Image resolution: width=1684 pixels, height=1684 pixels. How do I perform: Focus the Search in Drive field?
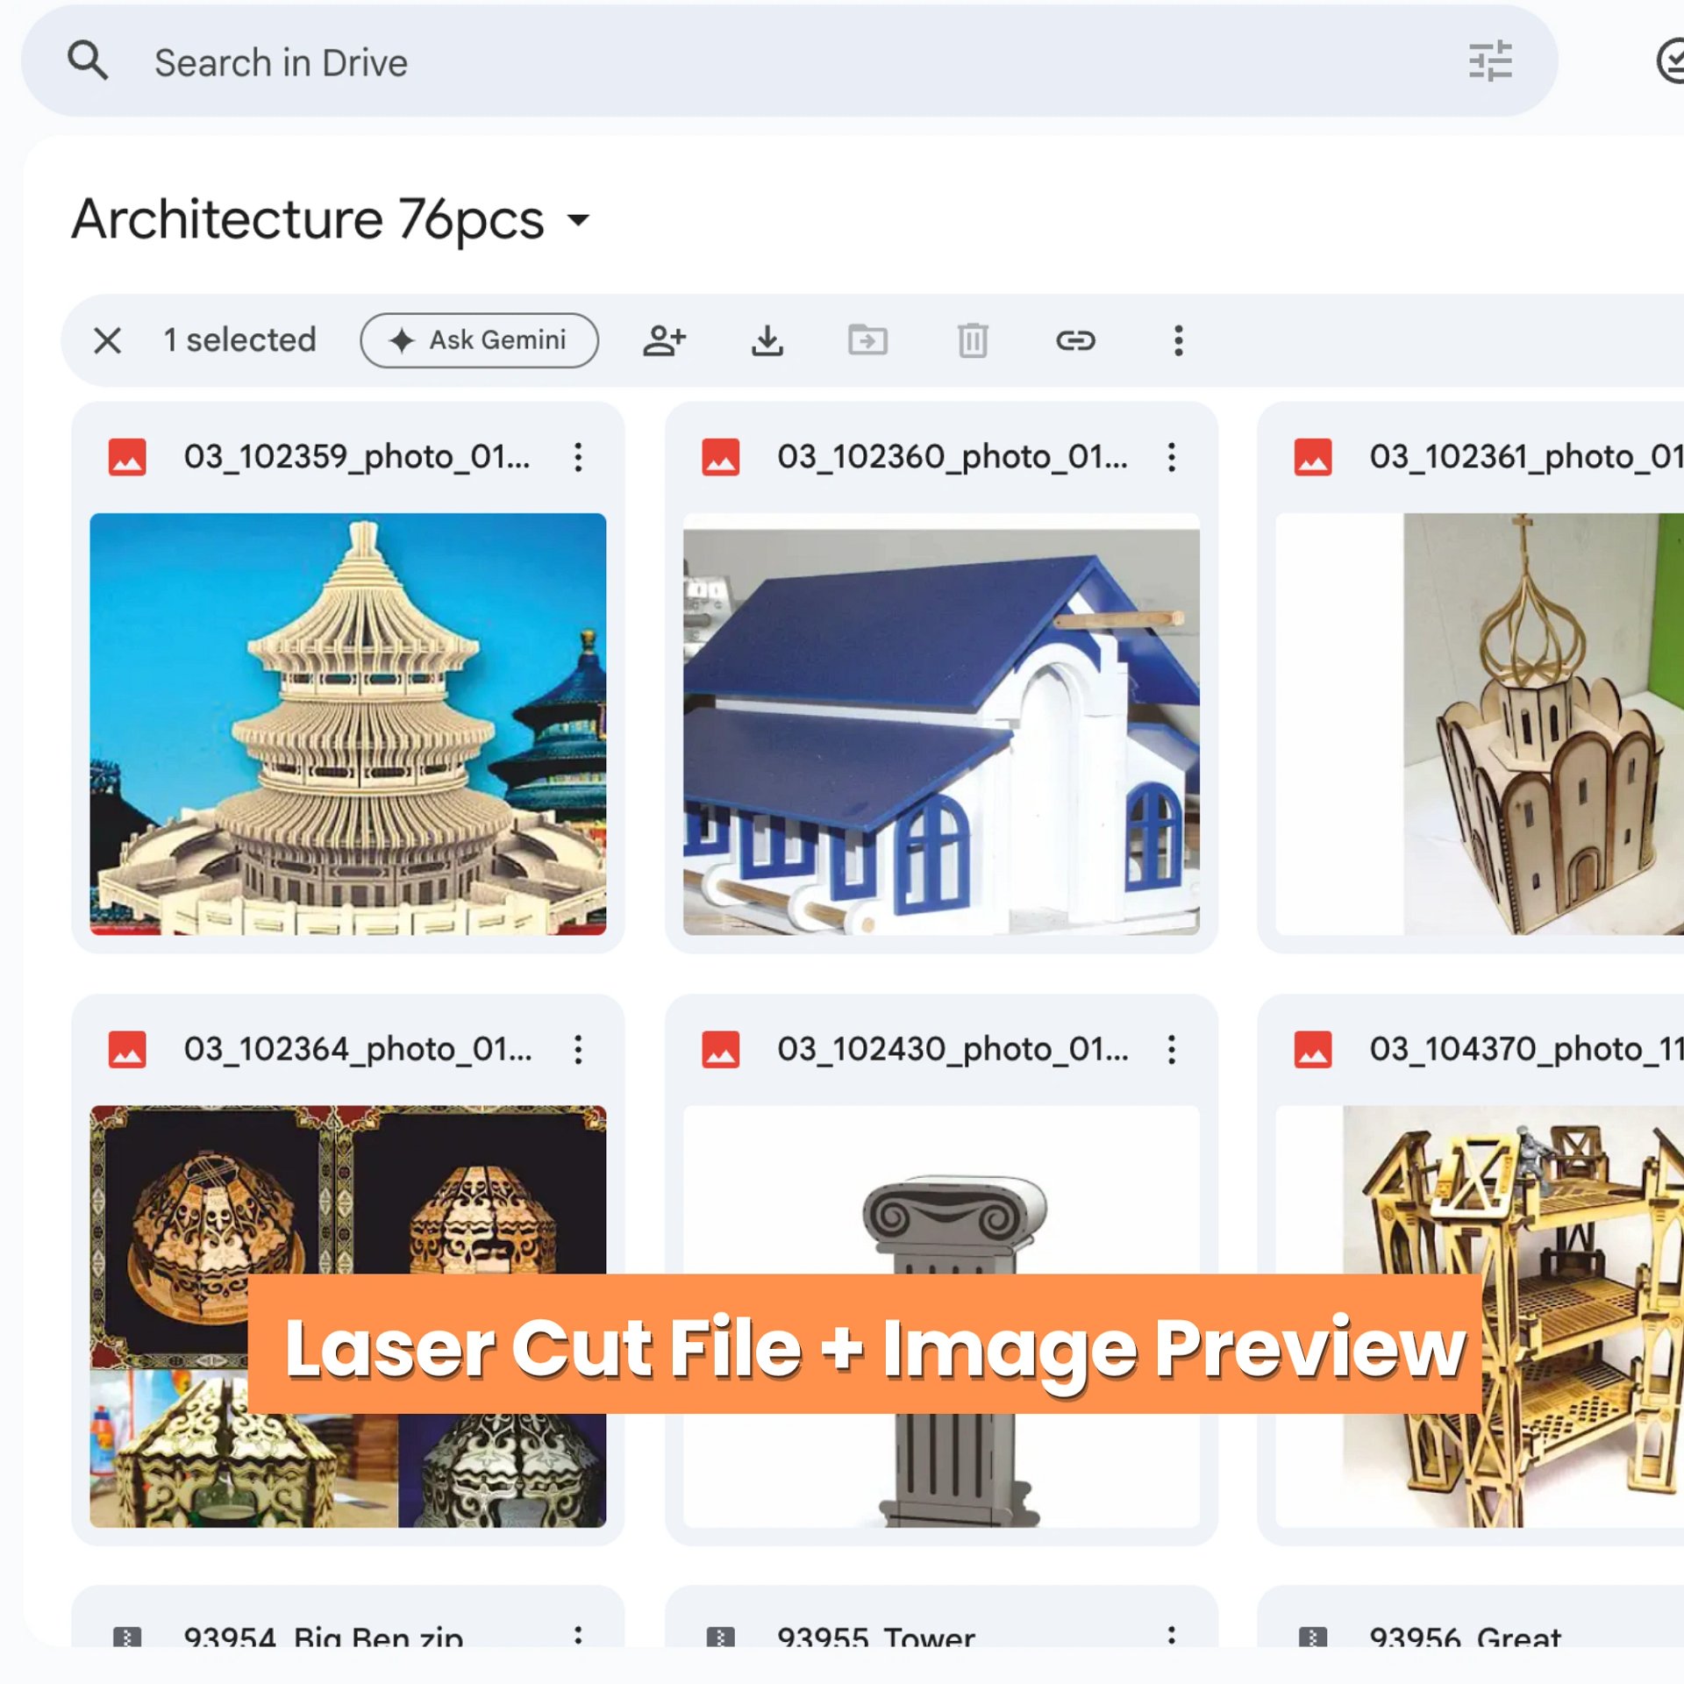[x=788, y=61]
